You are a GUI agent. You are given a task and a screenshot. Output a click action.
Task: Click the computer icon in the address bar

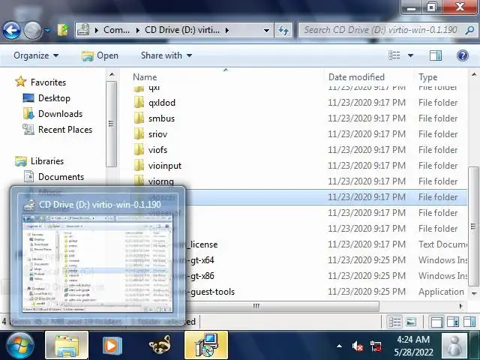[83, 30]
